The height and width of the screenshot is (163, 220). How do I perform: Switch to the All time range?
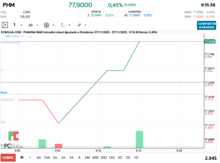coord(39,157)
